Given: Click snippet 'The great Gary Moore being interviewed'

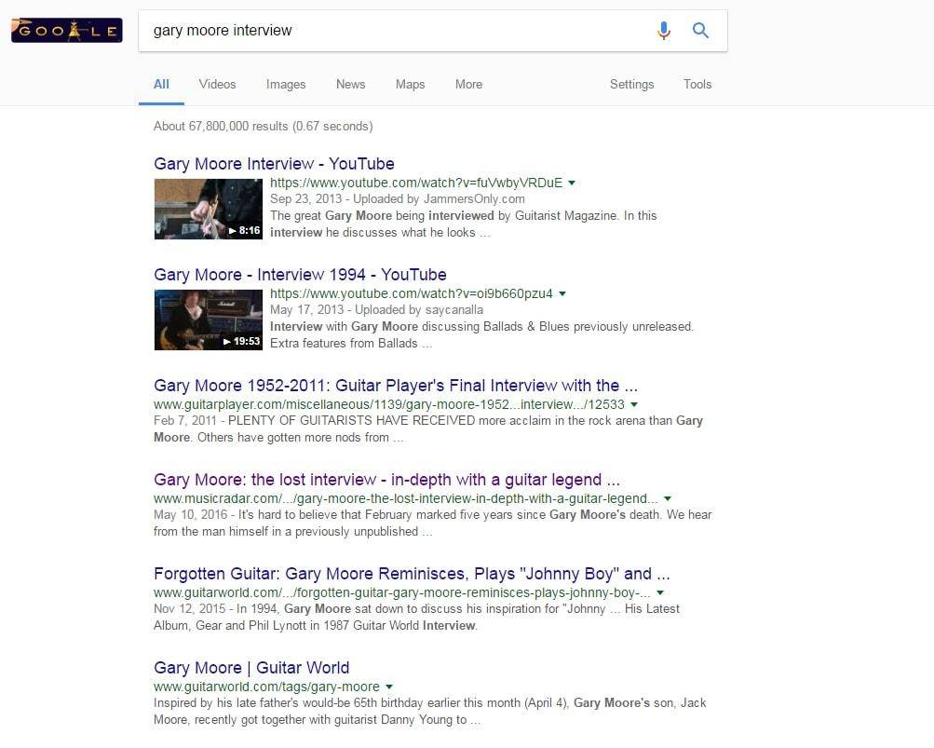Looking at the screenshot, I should pyautogui.click(x=464, y=224).
